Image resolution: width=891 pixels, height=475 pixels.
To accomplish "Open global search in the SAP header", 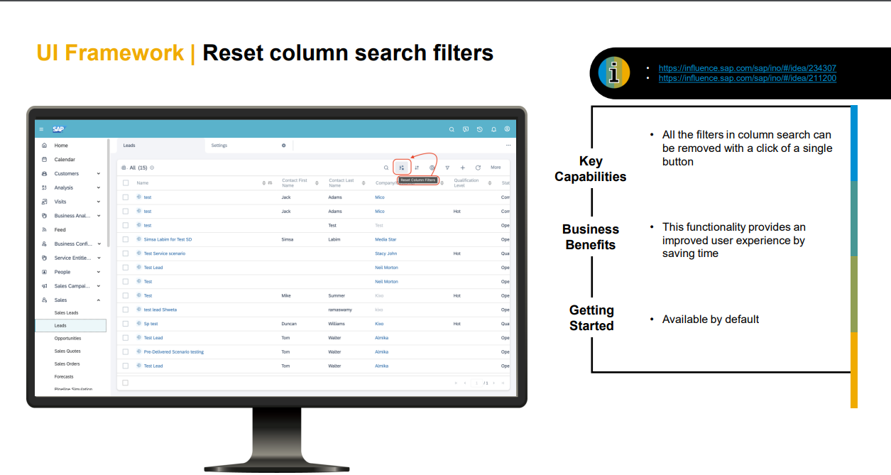I will coord(452,129).
